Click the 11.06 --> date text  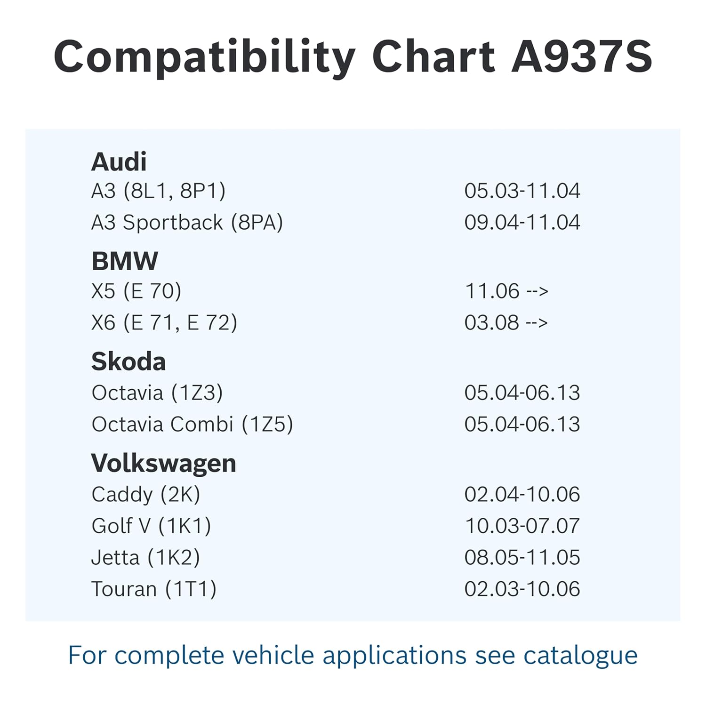click(506, 291)
